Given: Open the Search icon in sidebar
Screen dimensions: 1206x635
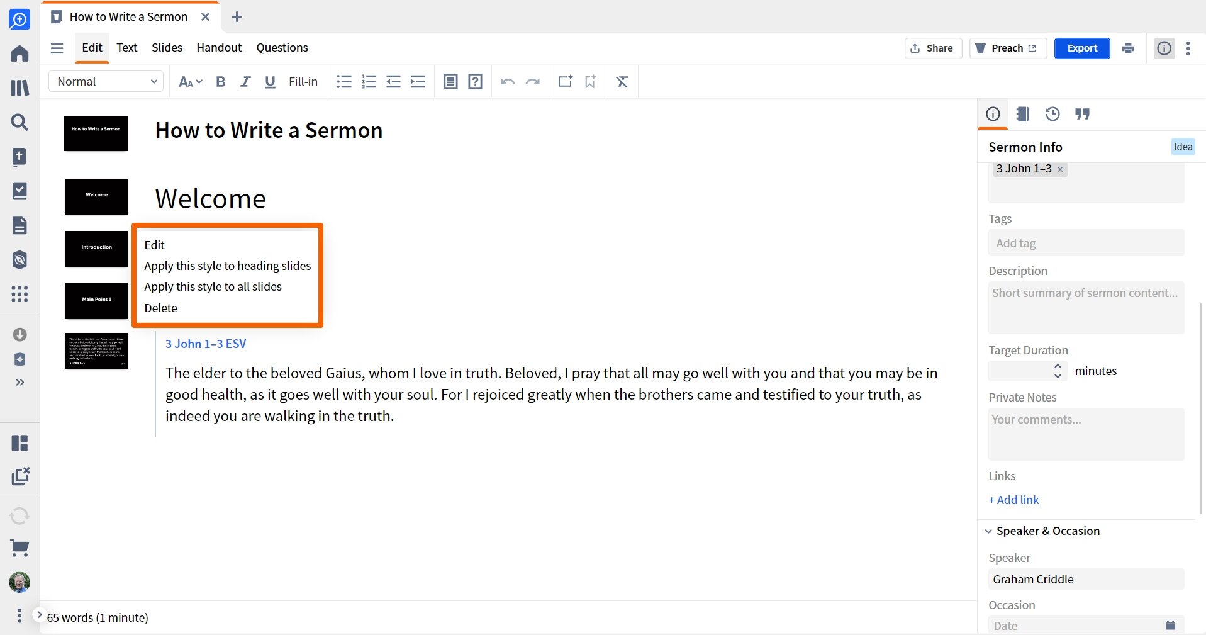Looking at the screenshot, I should 20,122.
